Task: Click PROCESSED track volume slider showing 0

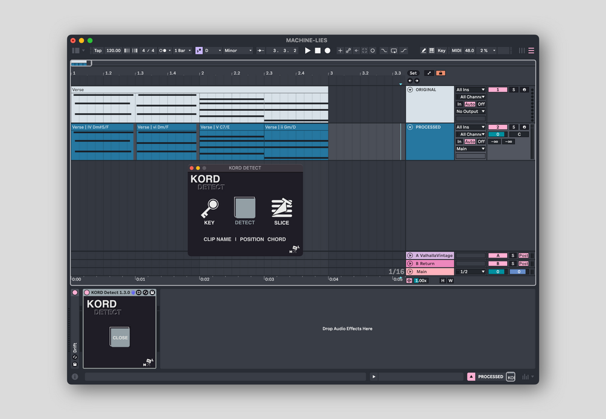Action: 498,134
